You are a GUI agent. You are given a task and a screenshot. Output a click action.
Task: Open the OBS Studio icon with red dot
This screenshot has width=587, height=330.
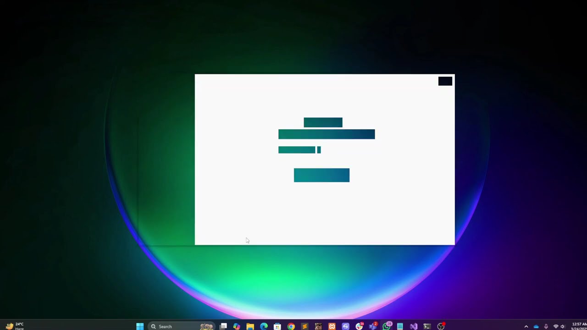point(441,326)
